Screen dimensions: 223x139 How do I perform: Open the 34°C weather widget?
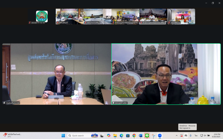(12, 135)
